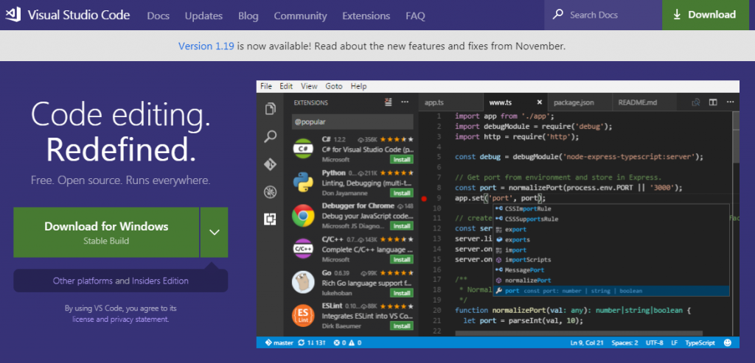Install the C/C++ extension
Image resolution: width=755 pixels, height=363 pixels.
(401, 260)
